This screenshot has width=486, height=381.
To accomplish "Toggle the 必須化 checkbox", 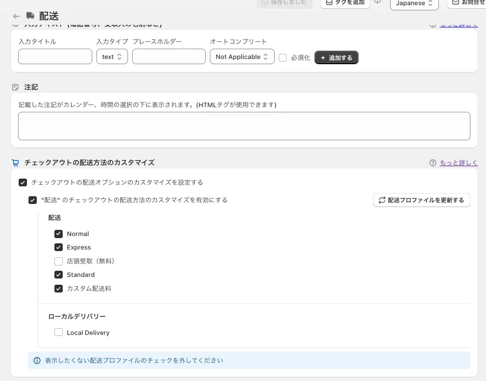I will coord(283,57).
